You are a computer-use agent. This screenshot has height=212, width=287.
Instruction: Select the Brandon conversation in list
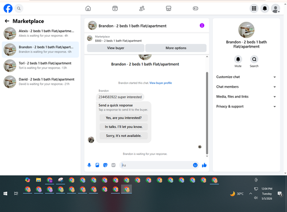pyautogui.click(x=40, y=49)
